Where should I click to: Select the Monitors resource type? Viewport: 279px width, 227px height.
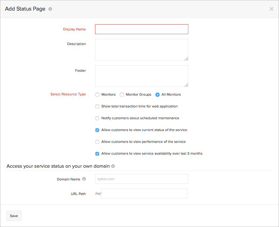coord(97,94)
